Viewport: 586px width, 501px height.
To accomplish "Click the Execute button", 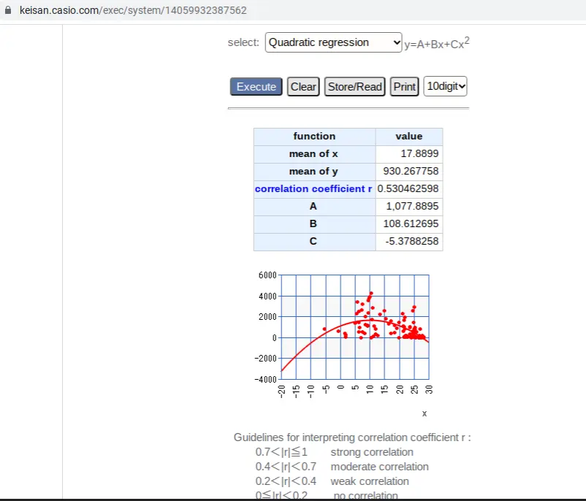I will pyautogui.click(x=256, y=87).
